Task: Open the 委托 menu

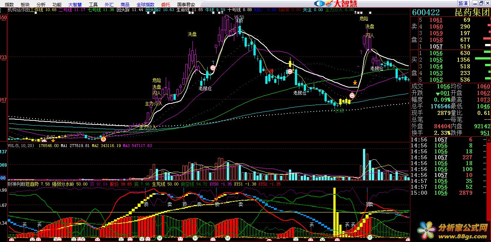Action: pos(165,4)
